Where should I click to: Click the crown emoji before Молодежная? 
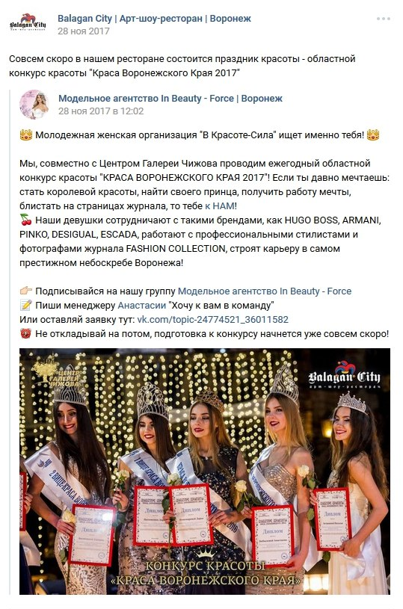click(26, 135)
